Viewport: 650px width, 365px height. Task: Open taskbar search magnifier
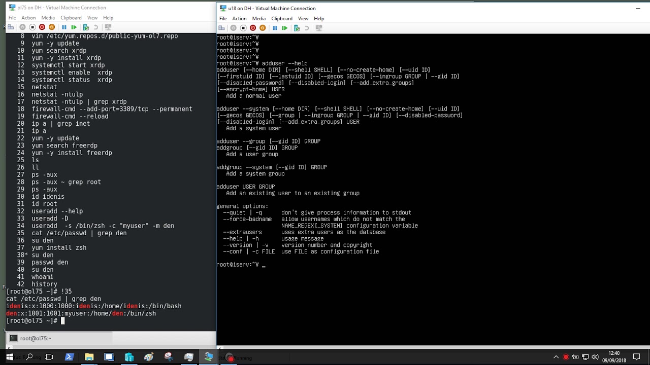click(29, 357)
